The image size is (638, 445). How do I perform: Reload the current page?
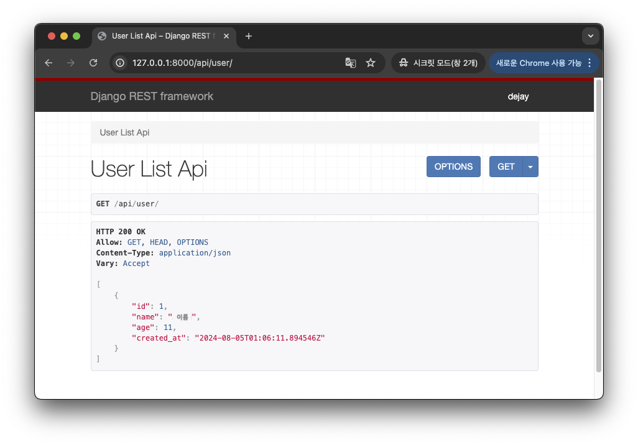93,63
